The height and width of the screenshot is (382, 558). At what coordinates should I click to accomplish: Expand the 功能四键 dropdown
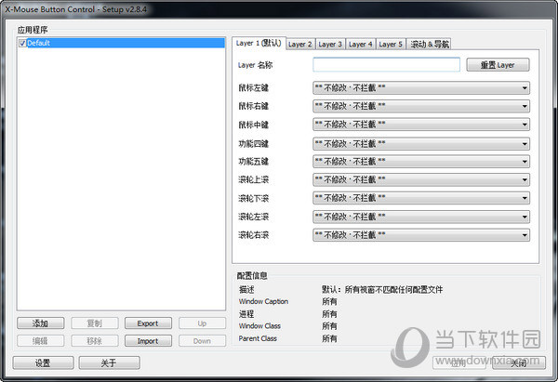coord(421,144)
